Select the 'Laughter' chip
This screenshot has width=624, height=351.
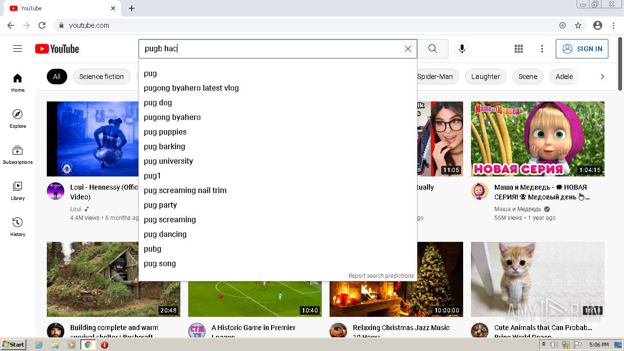[486, 77]
